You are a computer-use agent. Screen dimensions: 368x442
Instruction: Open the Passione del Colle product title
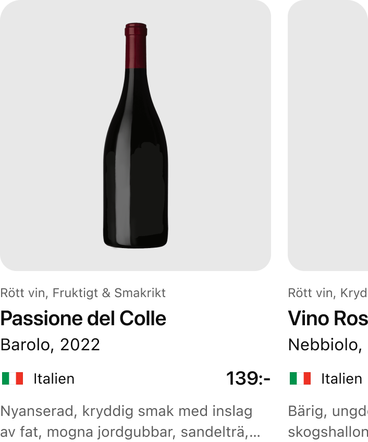tap(83, 318)
